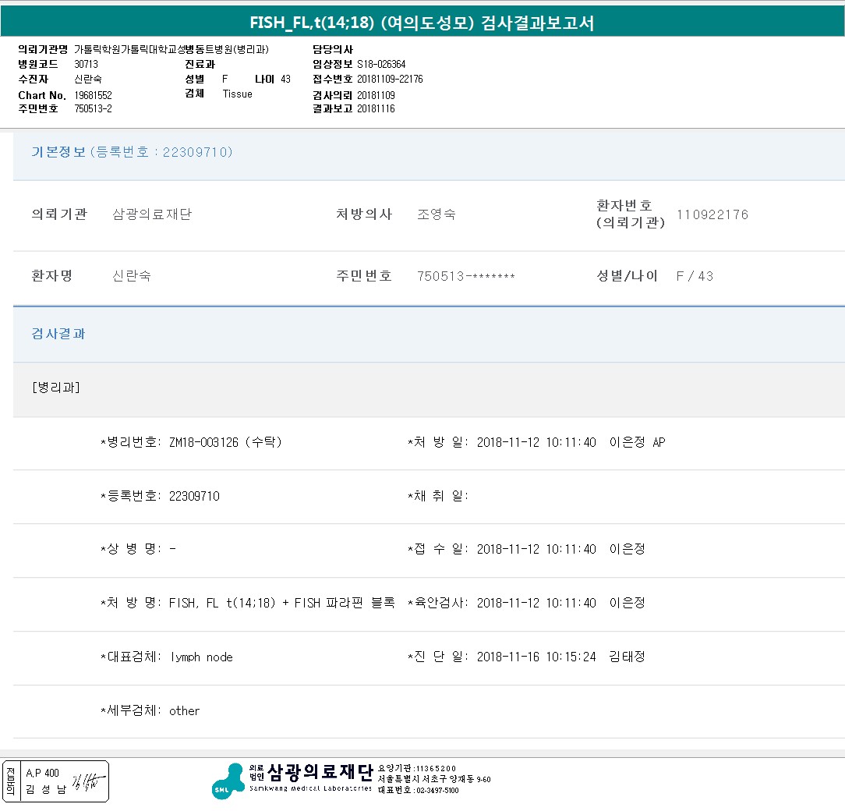Select the 삼광의료재단 institution name
The height and width of the screenshot is (811, 845).
tap(152, 214)
